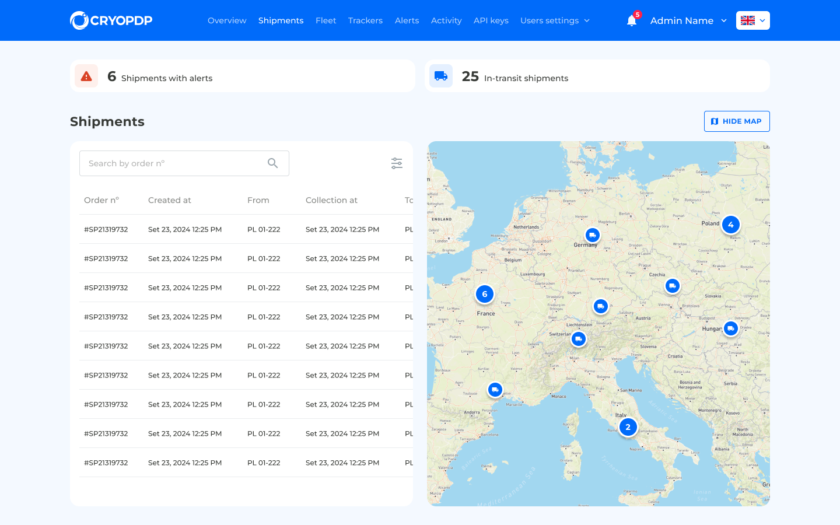Go to the Activity page
This screenshot has height=525, width=840.
coord(446,20)
